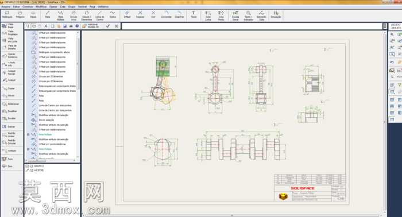The height and width of the screenshot is (217, 402).
Task: Click Vista Base in left sidebar
Action: (x=9, y=26)
